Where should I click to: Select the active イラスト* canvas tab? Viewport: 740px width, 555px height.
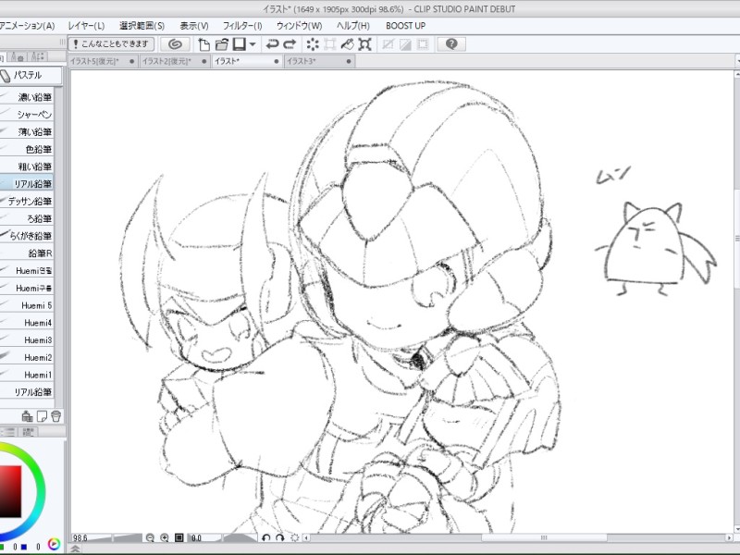(x=247, y=61)
